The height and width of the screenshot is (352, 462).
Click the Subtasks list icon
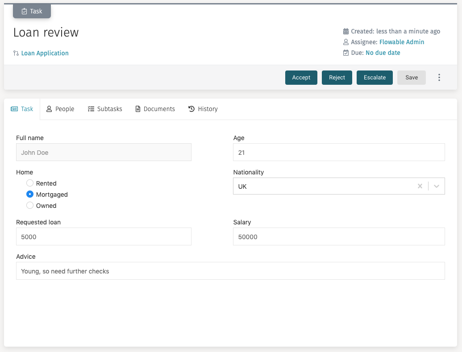point(92,108)
